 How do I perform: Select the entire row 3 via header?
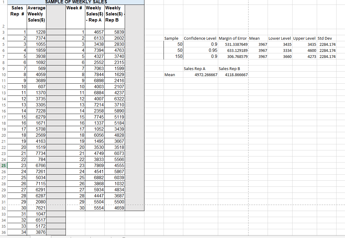(4, 32)
